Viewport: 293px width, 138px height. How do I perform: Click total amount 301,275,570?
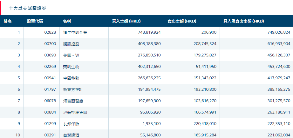279,101
